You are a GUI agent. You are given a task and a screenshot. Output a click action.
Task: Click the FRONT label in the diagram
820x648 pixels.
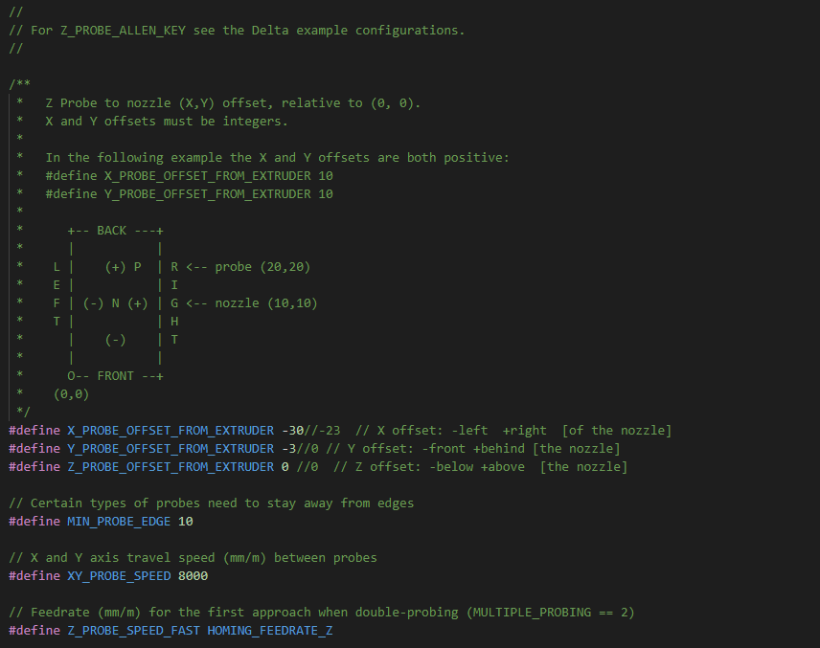[115, 376]
